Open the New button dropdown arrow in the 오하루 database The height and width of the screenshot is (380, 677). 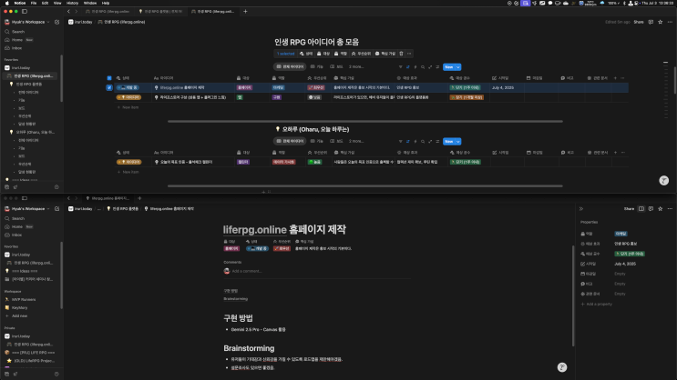pos(458,141)
